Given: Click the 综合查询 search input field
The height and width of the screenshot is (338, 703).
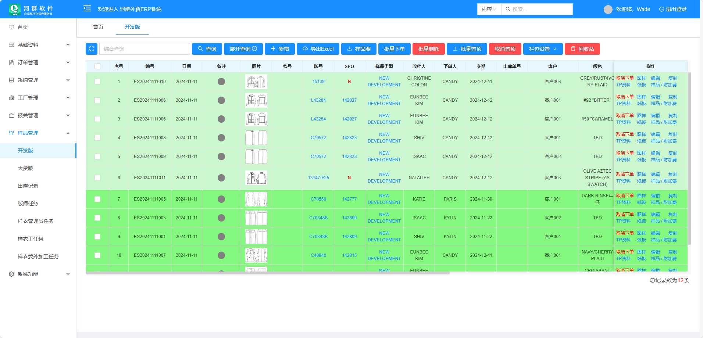Looking at the screenshot, I should pos(144,49).
